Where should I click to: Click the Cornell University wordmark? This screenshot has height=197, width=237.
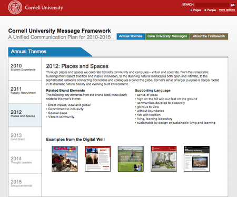tap(44, 8)
